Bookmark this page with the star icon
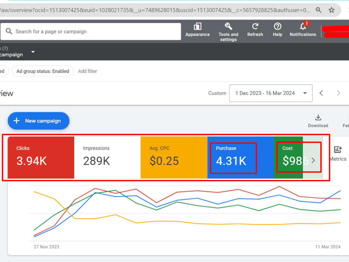 [332, 10]
